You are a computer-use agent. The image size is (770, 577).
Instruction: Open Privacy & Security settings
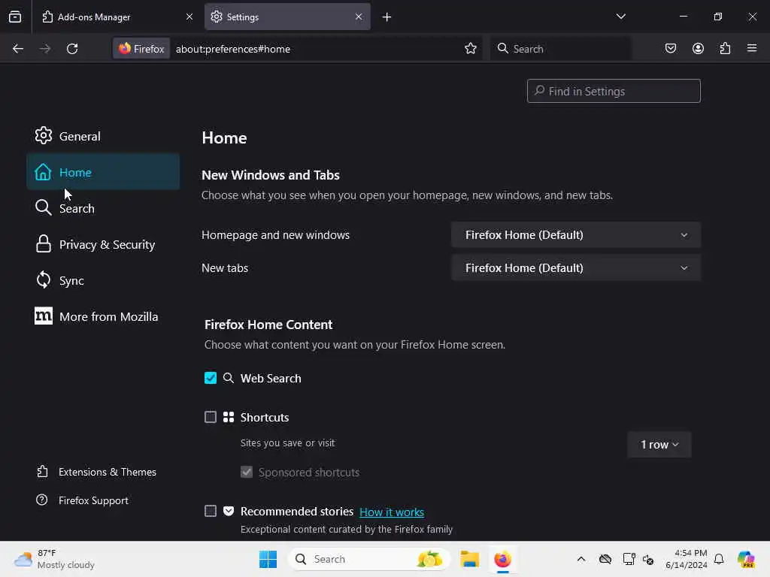[103, 244]
